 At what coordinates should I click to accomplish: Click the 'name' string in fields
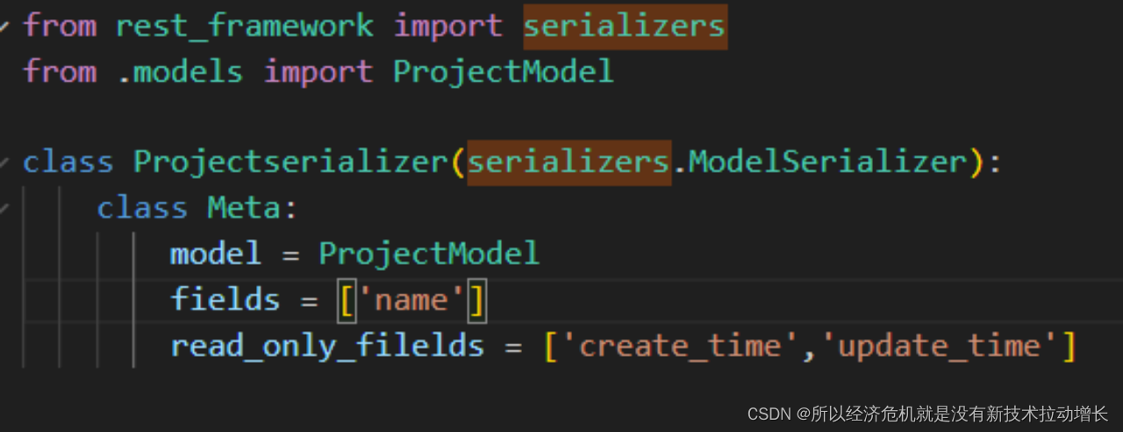coord(411,300)
